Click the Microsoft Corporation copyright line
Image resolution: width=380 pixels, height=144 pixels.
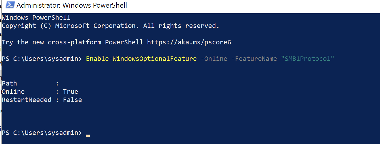(111, 26)
